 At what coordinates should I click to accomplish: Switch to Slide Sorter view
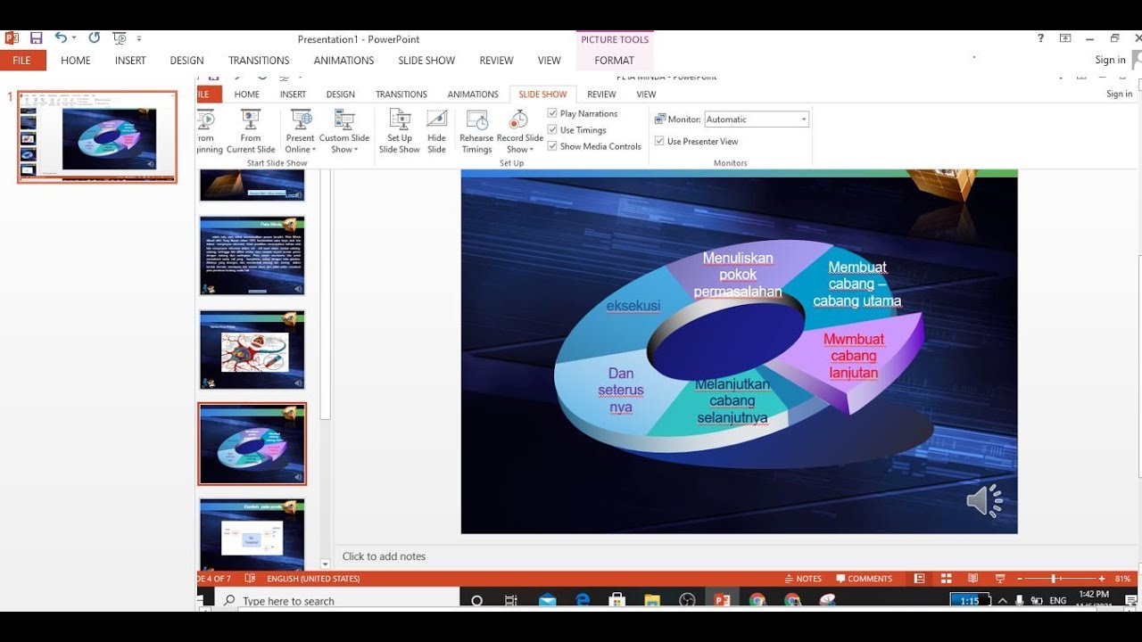[946, 579]
